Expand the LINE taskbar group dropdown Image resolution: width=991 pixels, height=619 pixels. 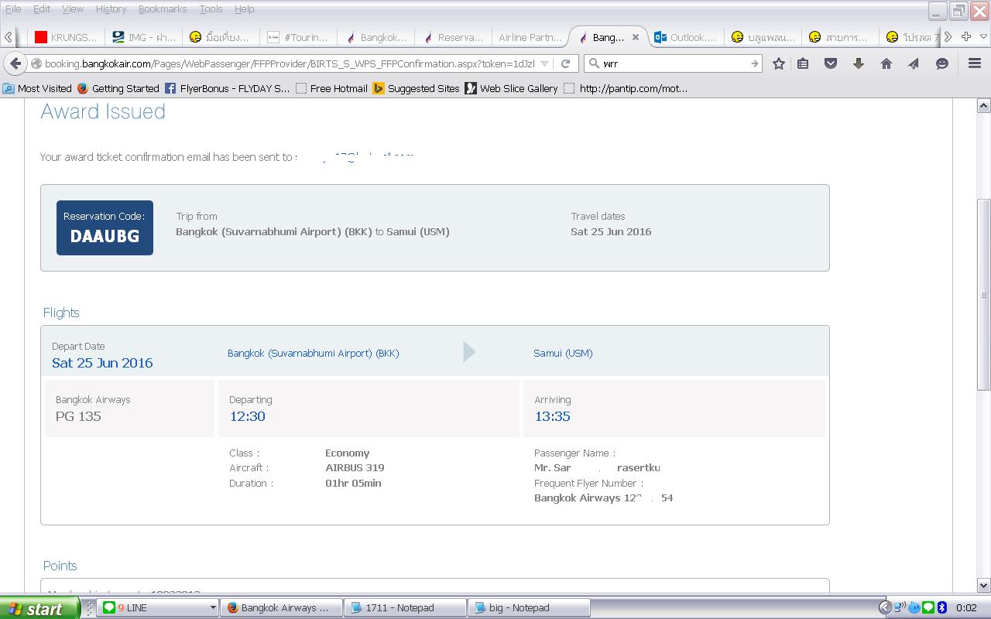[x=212, y=607]
